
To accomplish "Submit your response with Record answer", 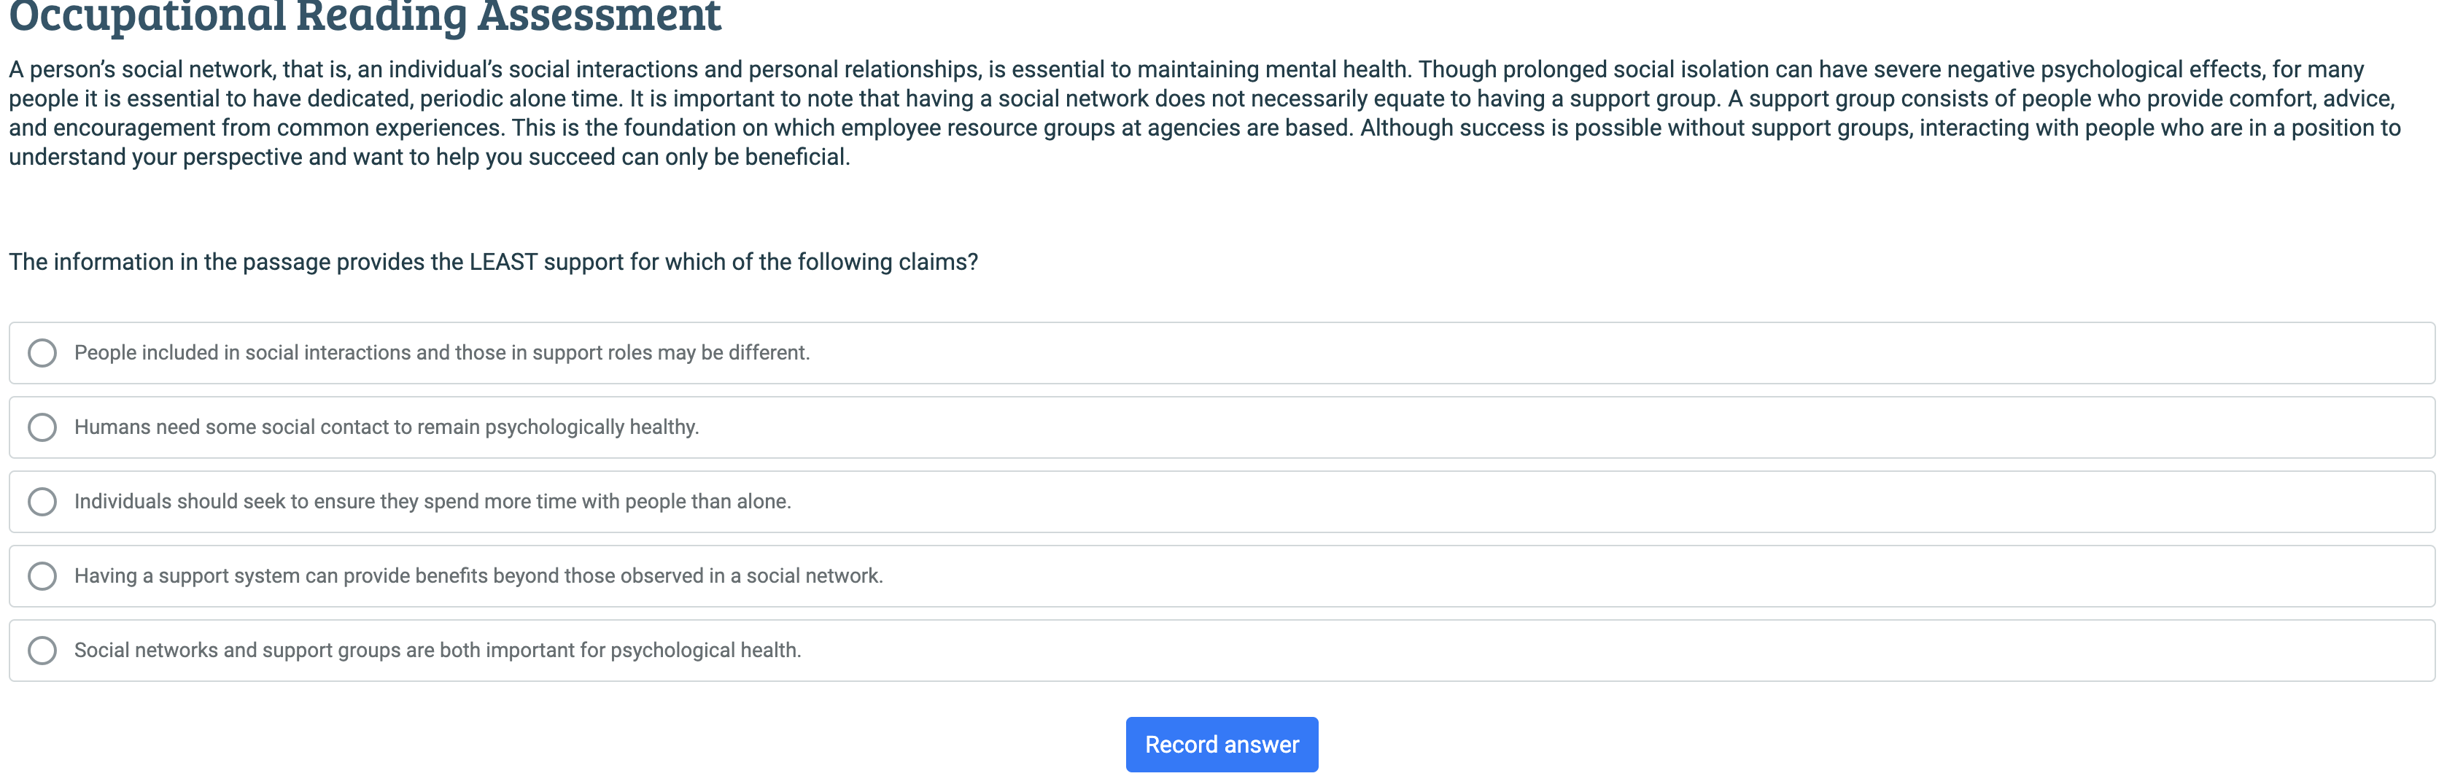I will 1222,744.
